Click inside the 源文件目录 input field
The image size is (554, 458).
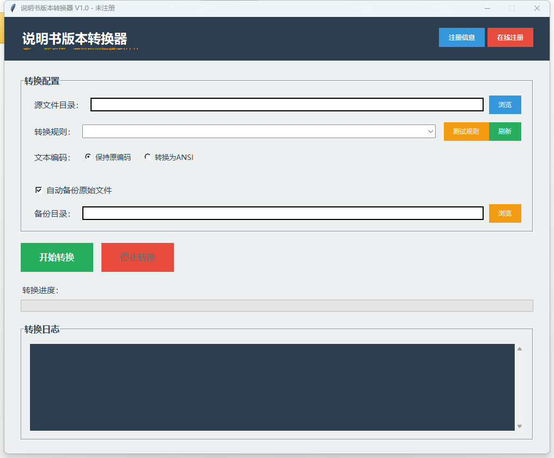click(287, 105)
